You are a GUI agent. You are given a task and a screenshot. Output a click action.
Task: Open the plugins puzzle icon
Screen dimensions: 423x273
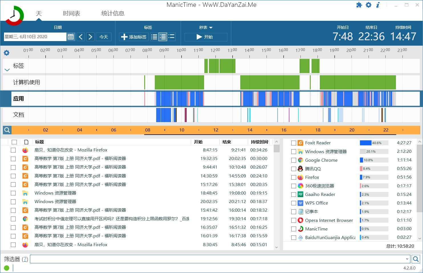(359, 5)
